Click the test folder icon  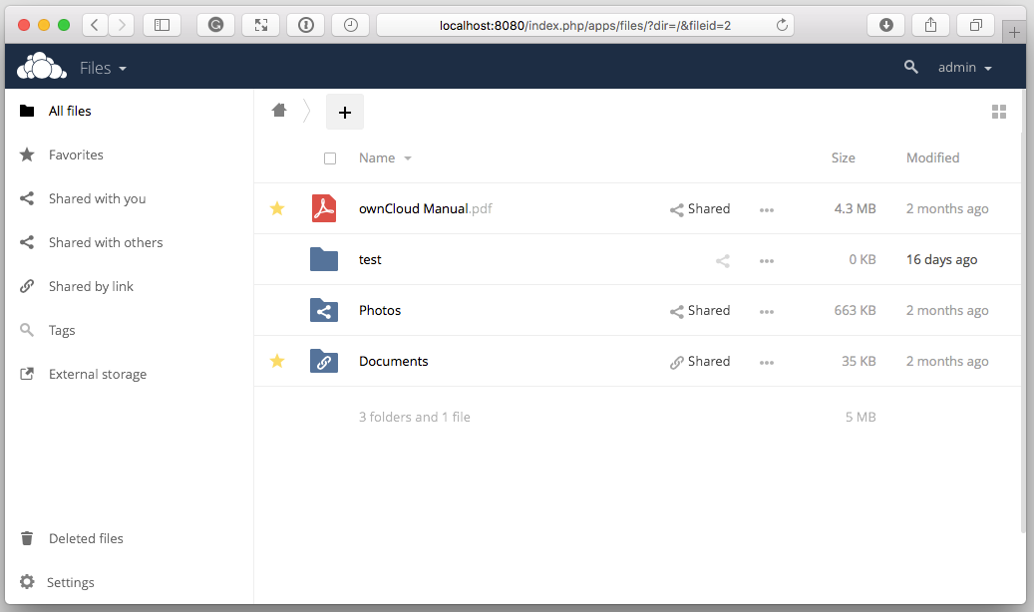pyautogui.click(x=324, y=259)
